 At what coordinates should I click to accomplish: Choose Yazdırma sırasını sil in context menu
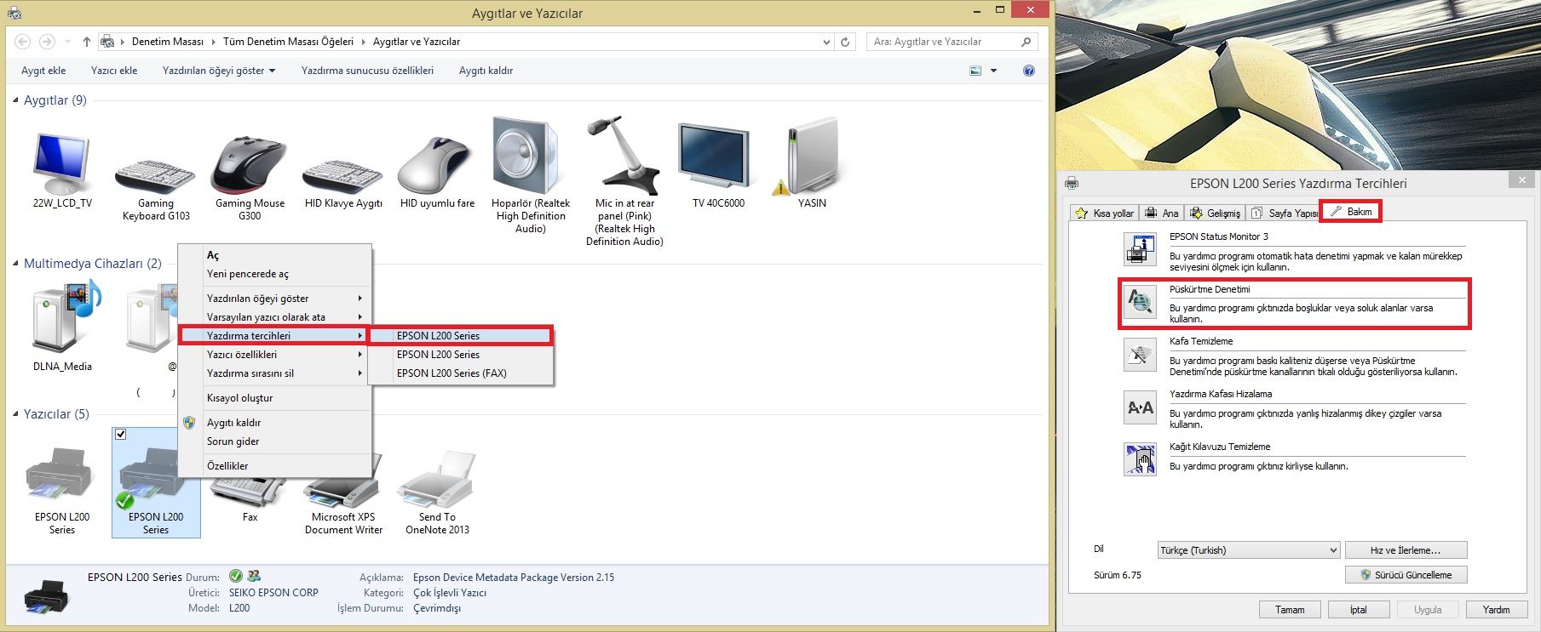coord(275,373)
